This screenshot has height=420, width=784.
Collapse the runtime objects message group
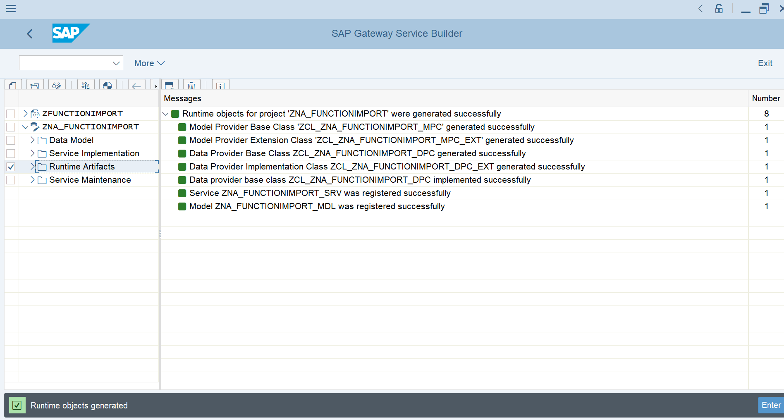pos(166,114)
